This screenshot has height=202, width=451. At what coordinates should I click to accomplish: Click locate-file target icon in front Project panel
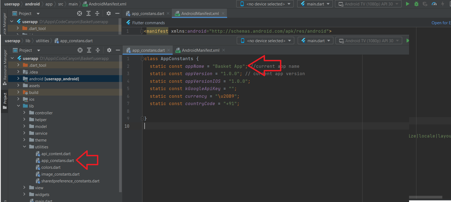80,50
